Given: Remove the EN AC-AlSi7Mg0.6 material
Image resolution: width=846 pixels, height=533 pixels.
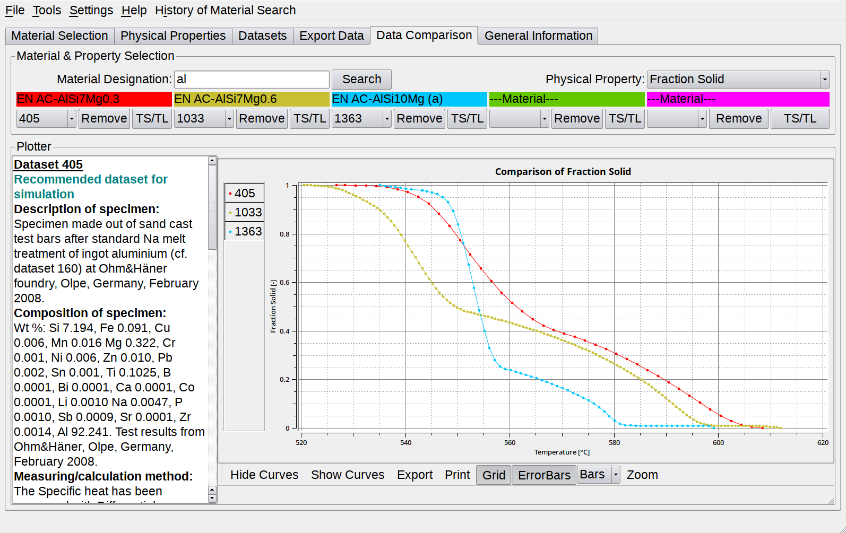Looking at the screenshot, I should pos(261,119).
